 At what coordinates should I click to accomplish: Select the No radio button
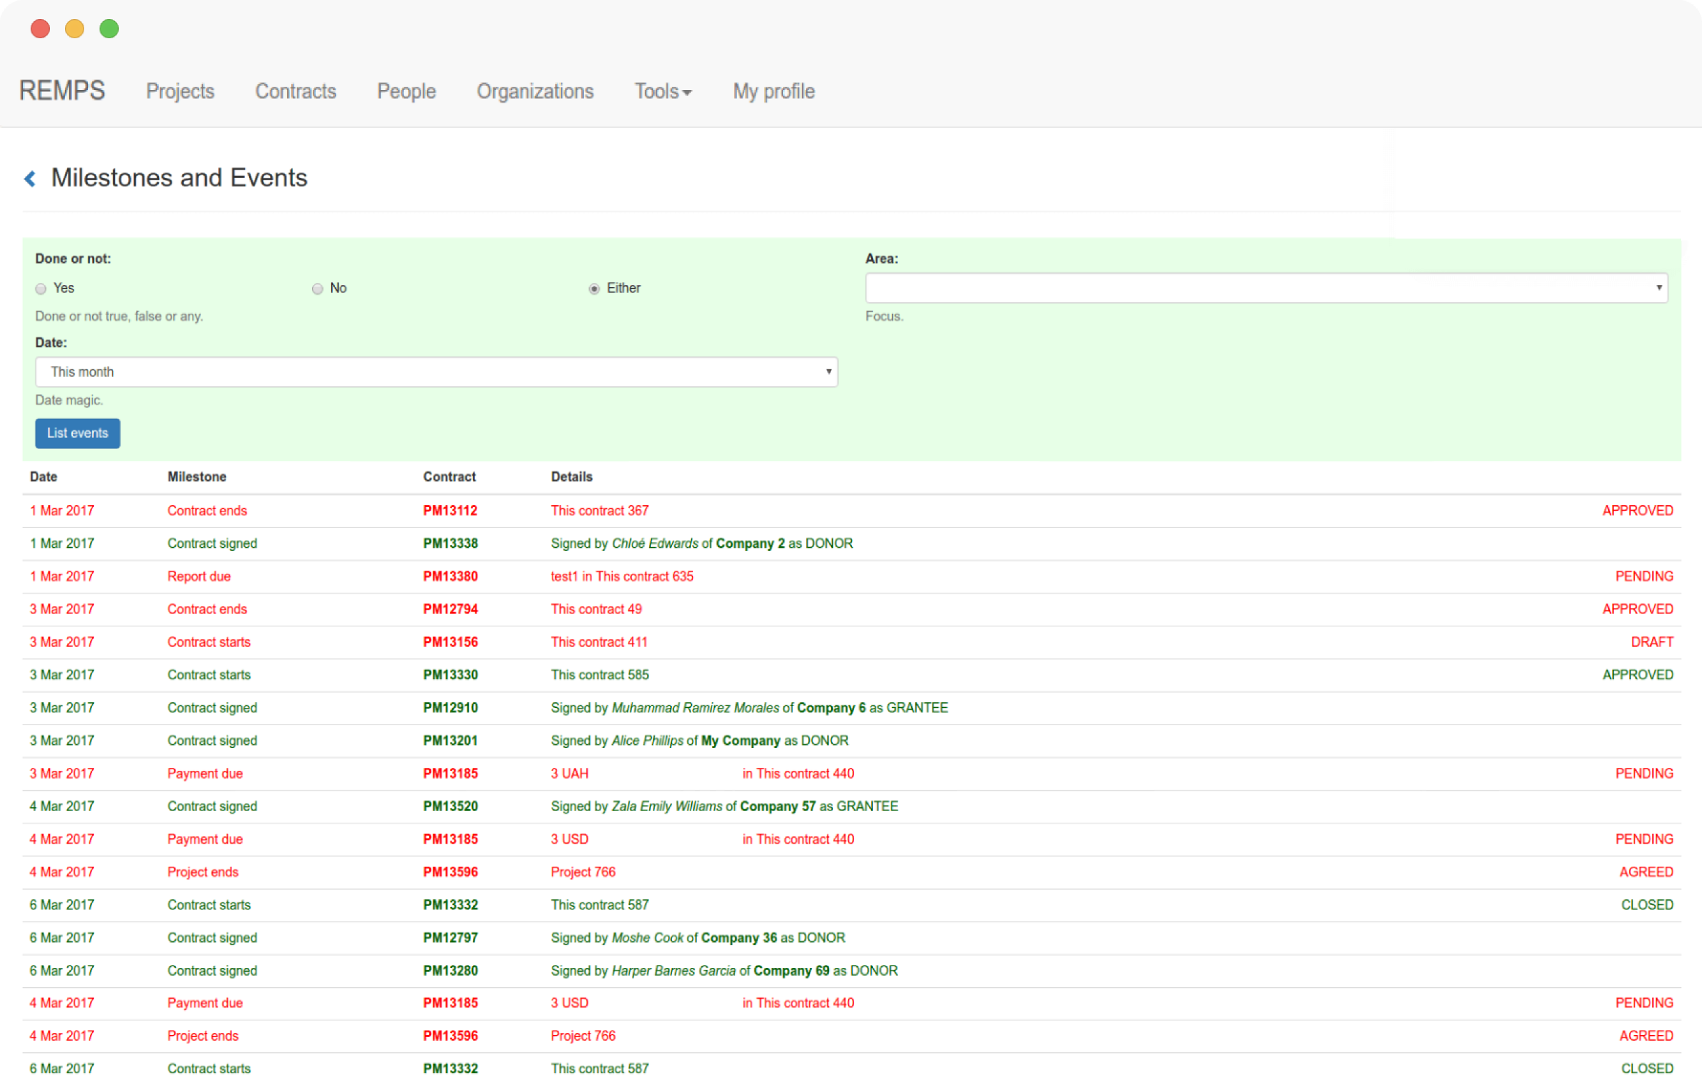click(x=317, y=289)
